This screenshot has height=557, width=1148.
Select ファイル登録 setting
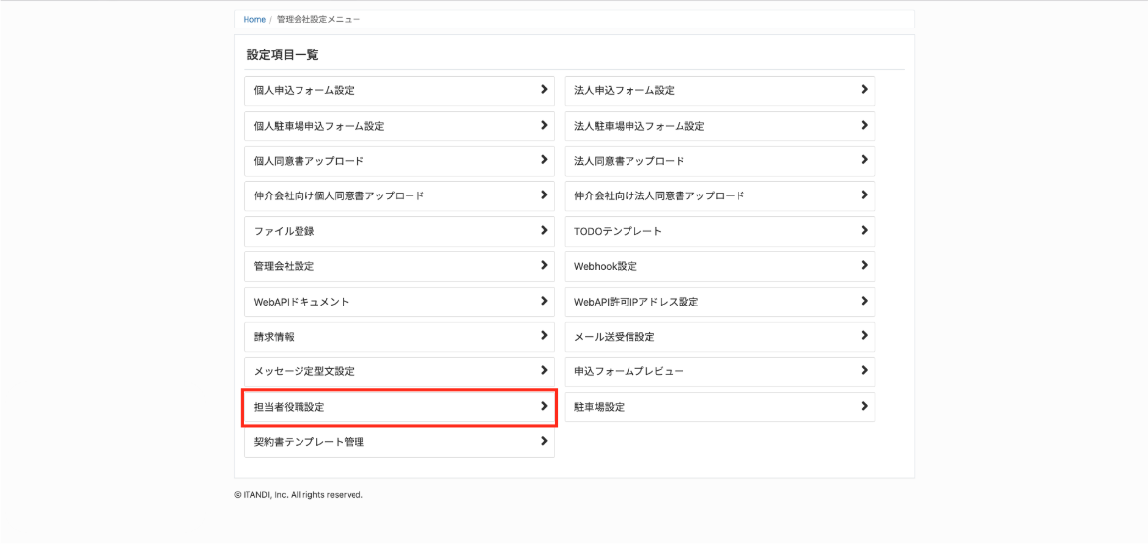tap(399, 231)
